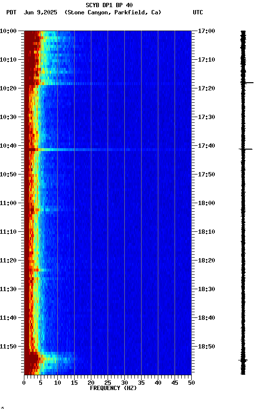This screenshot has width=264, height=413.
Task: Click the title text SCYB DP1 BP 40
Action: coord(109,5)
